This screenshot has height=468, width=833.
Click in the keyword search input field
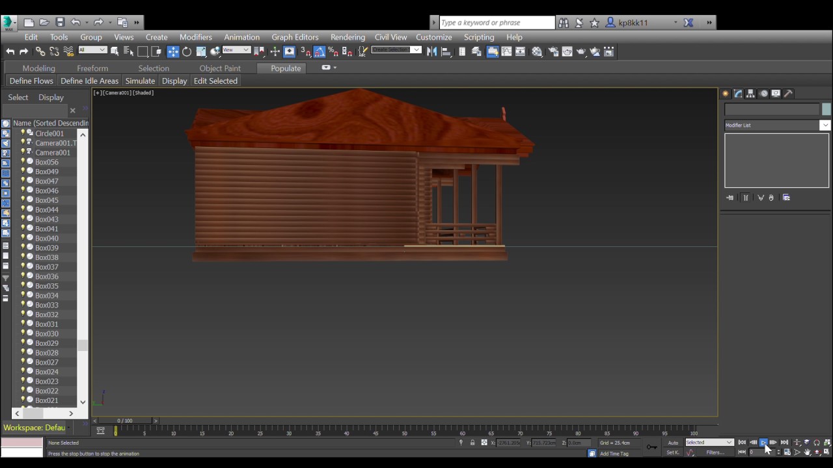tap(497, 22)
